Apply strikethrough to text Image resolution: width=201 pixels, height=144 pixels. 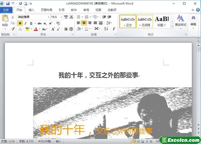coord(40,23)
